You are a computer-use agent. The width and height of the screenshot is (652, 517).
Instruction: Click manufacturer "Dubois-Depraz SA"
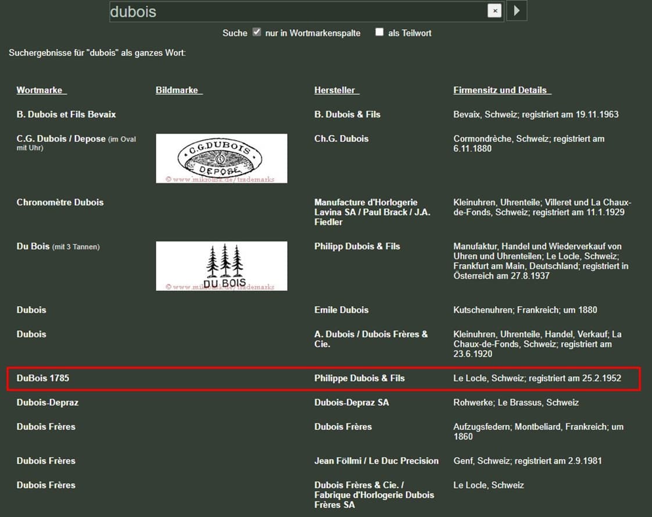(352, 402)
